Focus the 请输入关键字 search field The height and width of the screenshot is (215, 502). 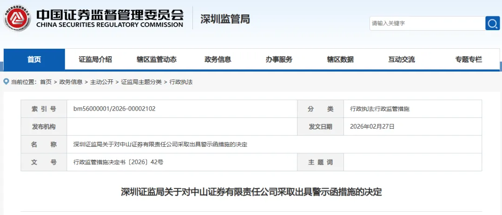[x=428, y=23]
